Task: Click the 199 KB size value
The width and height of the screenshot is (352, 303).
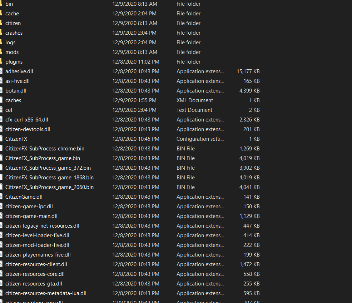Action: click(x=252, y=255)
